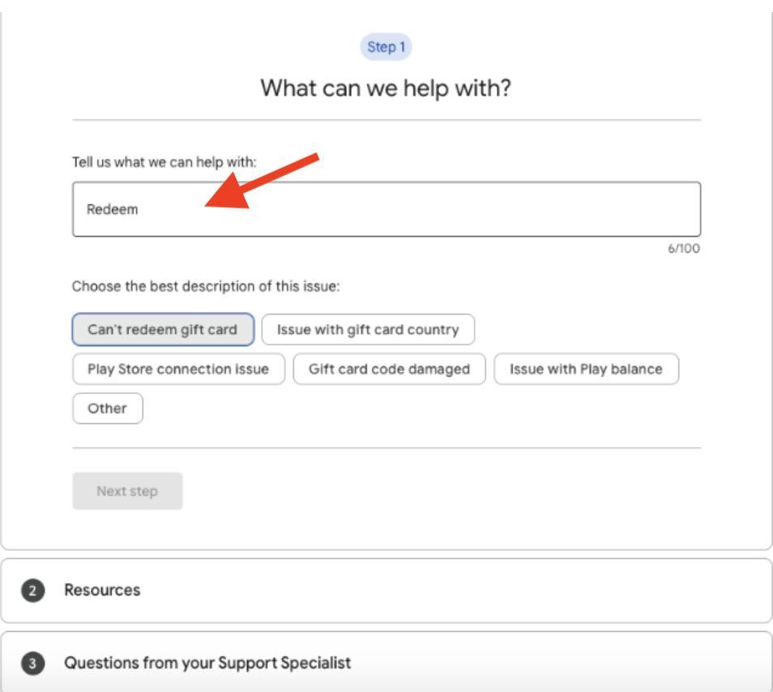Click the number 3 step icon

coord(32,664)
